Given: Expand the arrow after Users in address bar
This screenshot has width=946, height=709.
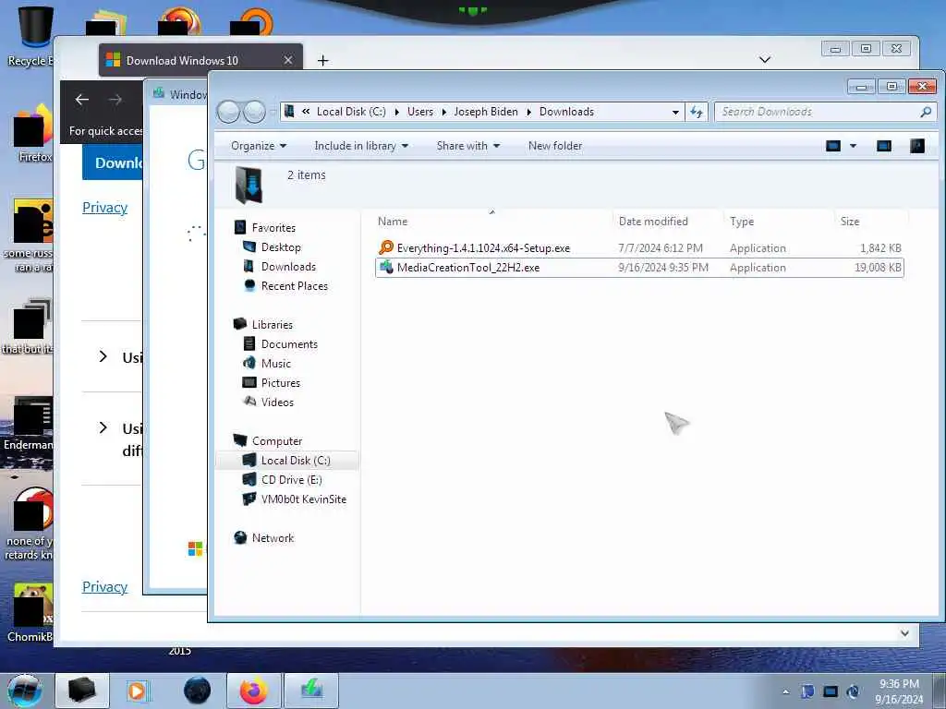Looking at the screenshot, I should pos(444,112).
